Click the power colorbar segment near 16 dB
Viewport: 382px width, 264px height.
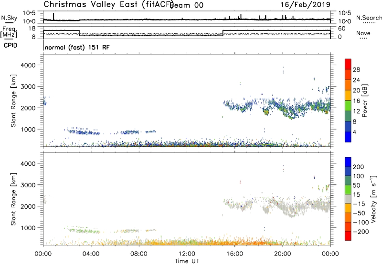[x=348, y=95]
